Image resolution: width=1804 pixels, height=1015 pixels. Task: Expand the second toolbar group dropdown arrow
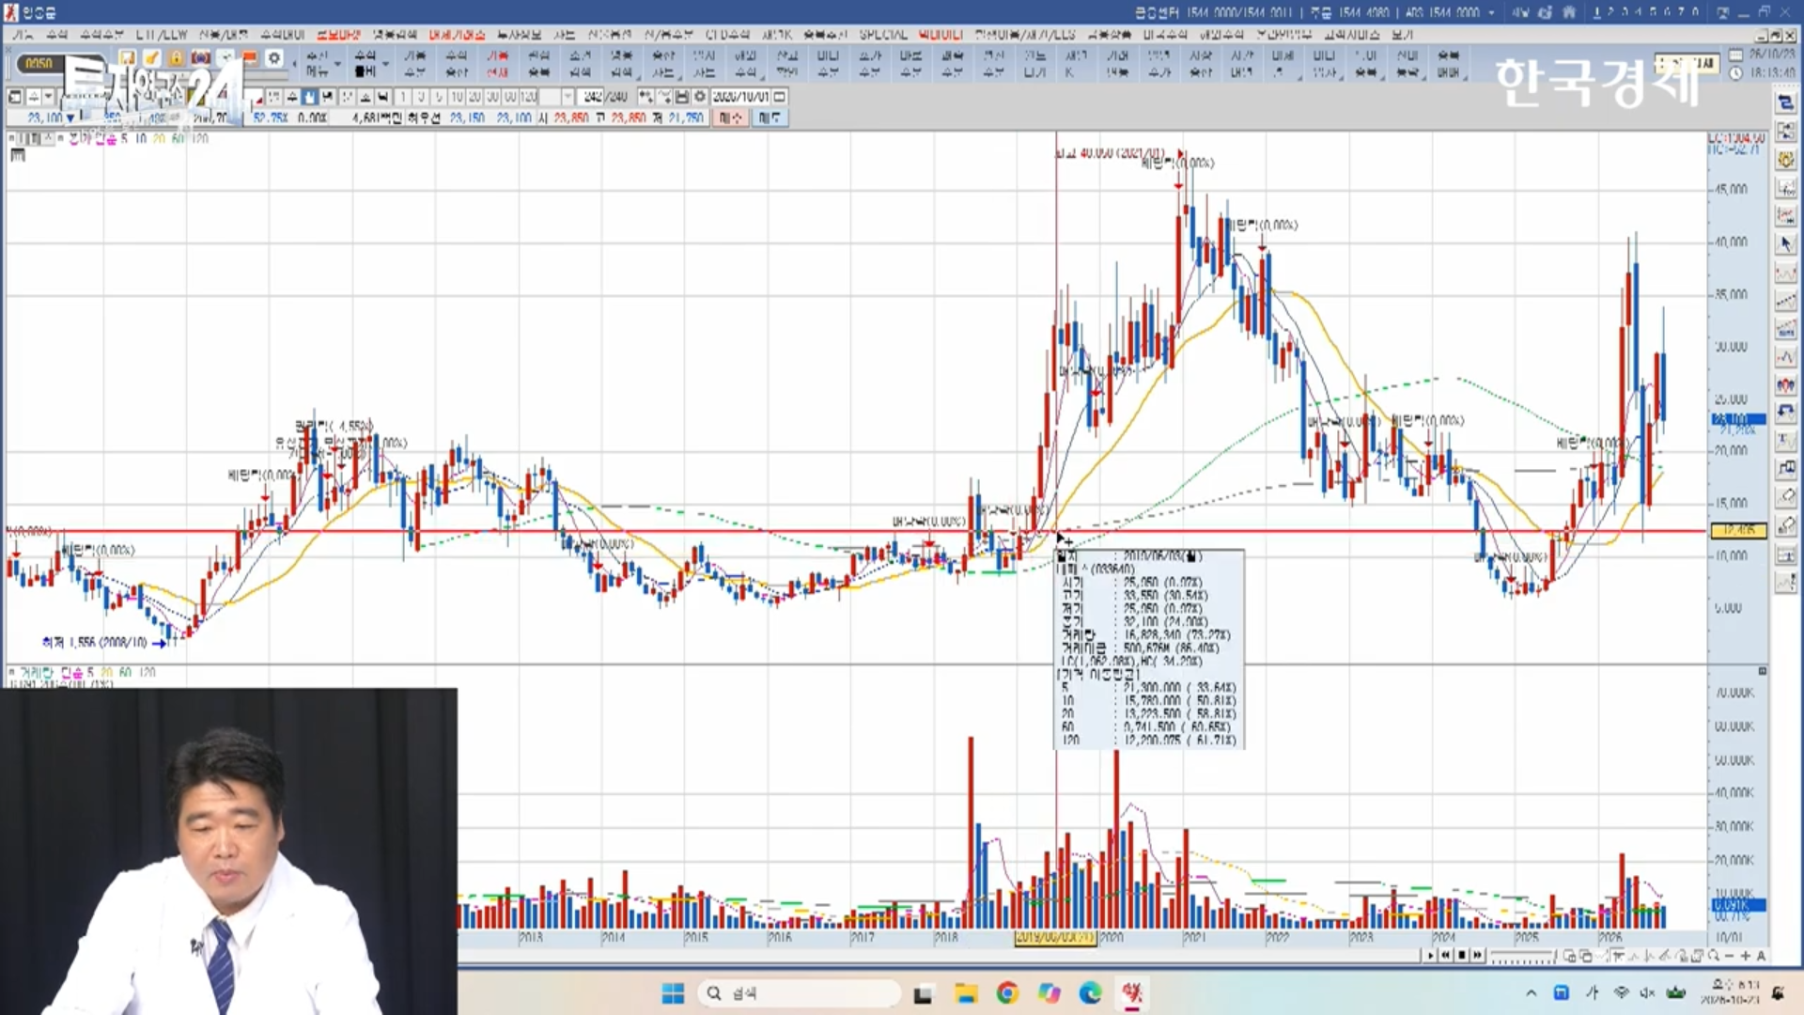point(385,64)
